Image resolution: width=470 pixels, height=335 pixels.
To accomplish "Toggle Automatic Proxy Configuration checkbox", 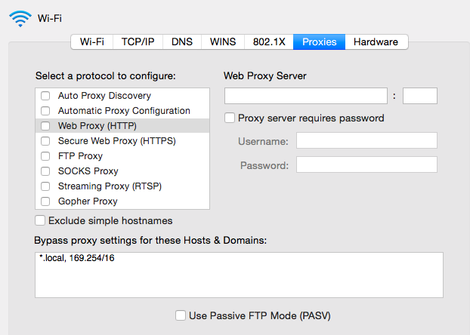I will click(x=46, y=111).
